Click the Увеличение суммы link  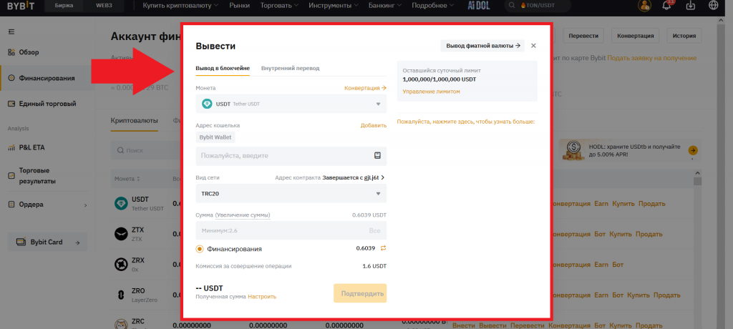[243, 215]
